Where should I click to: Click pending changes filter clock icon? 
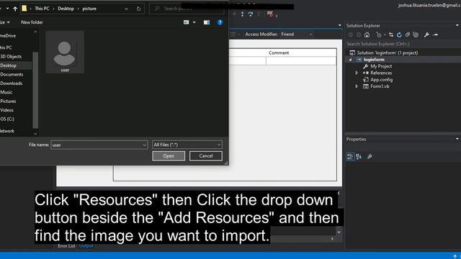click(379, 35)
